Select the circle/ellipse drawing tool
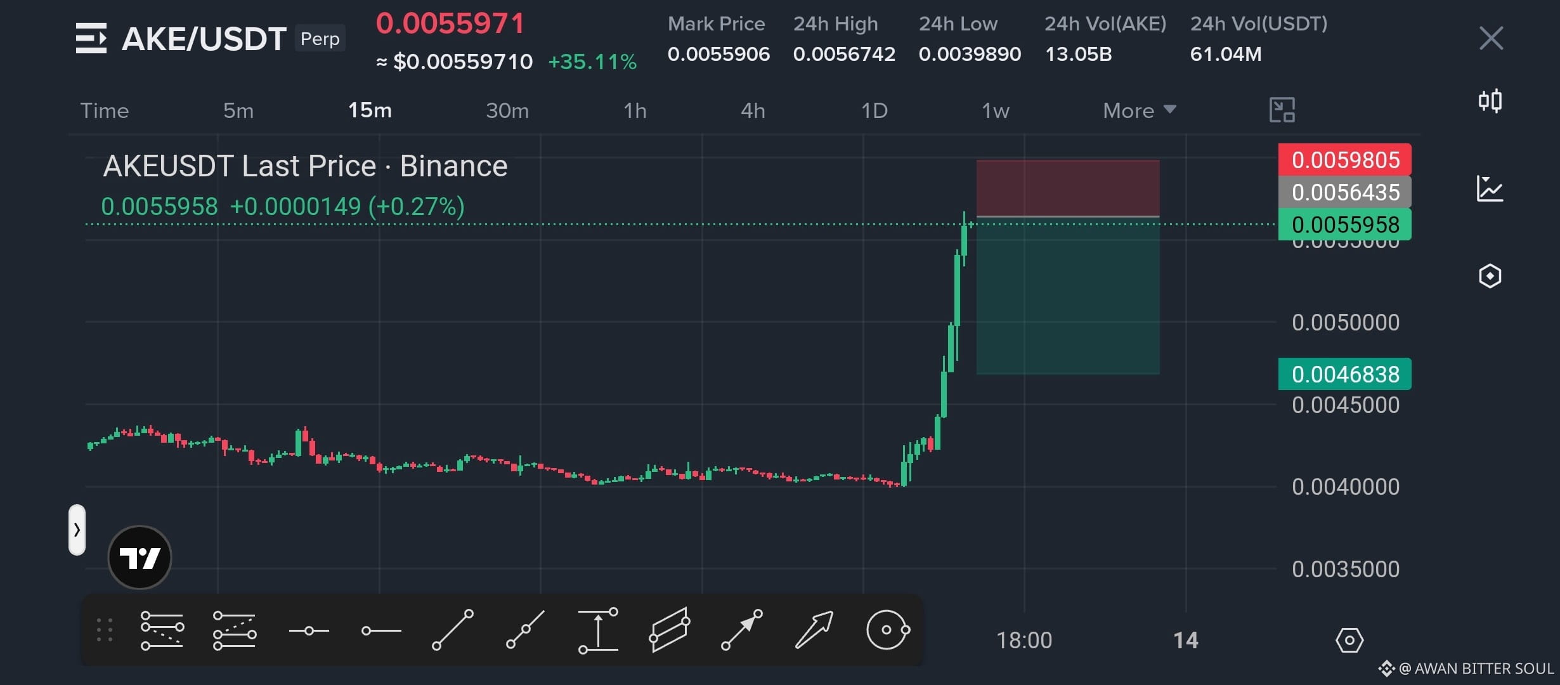Viewport: 1560px width, 685px height. 888,630
